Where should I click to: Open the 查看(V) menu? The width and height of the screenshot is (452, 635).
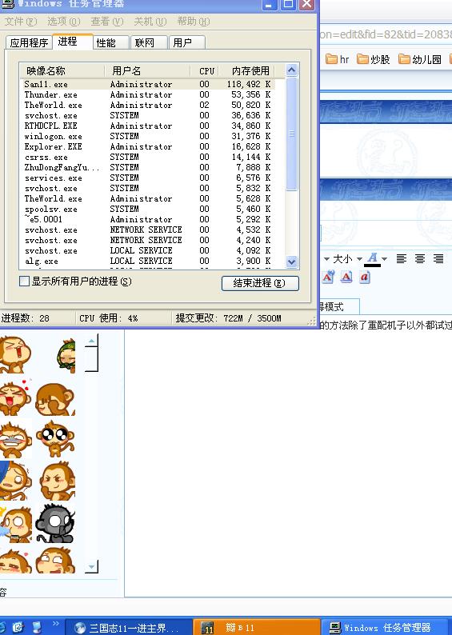106,21
